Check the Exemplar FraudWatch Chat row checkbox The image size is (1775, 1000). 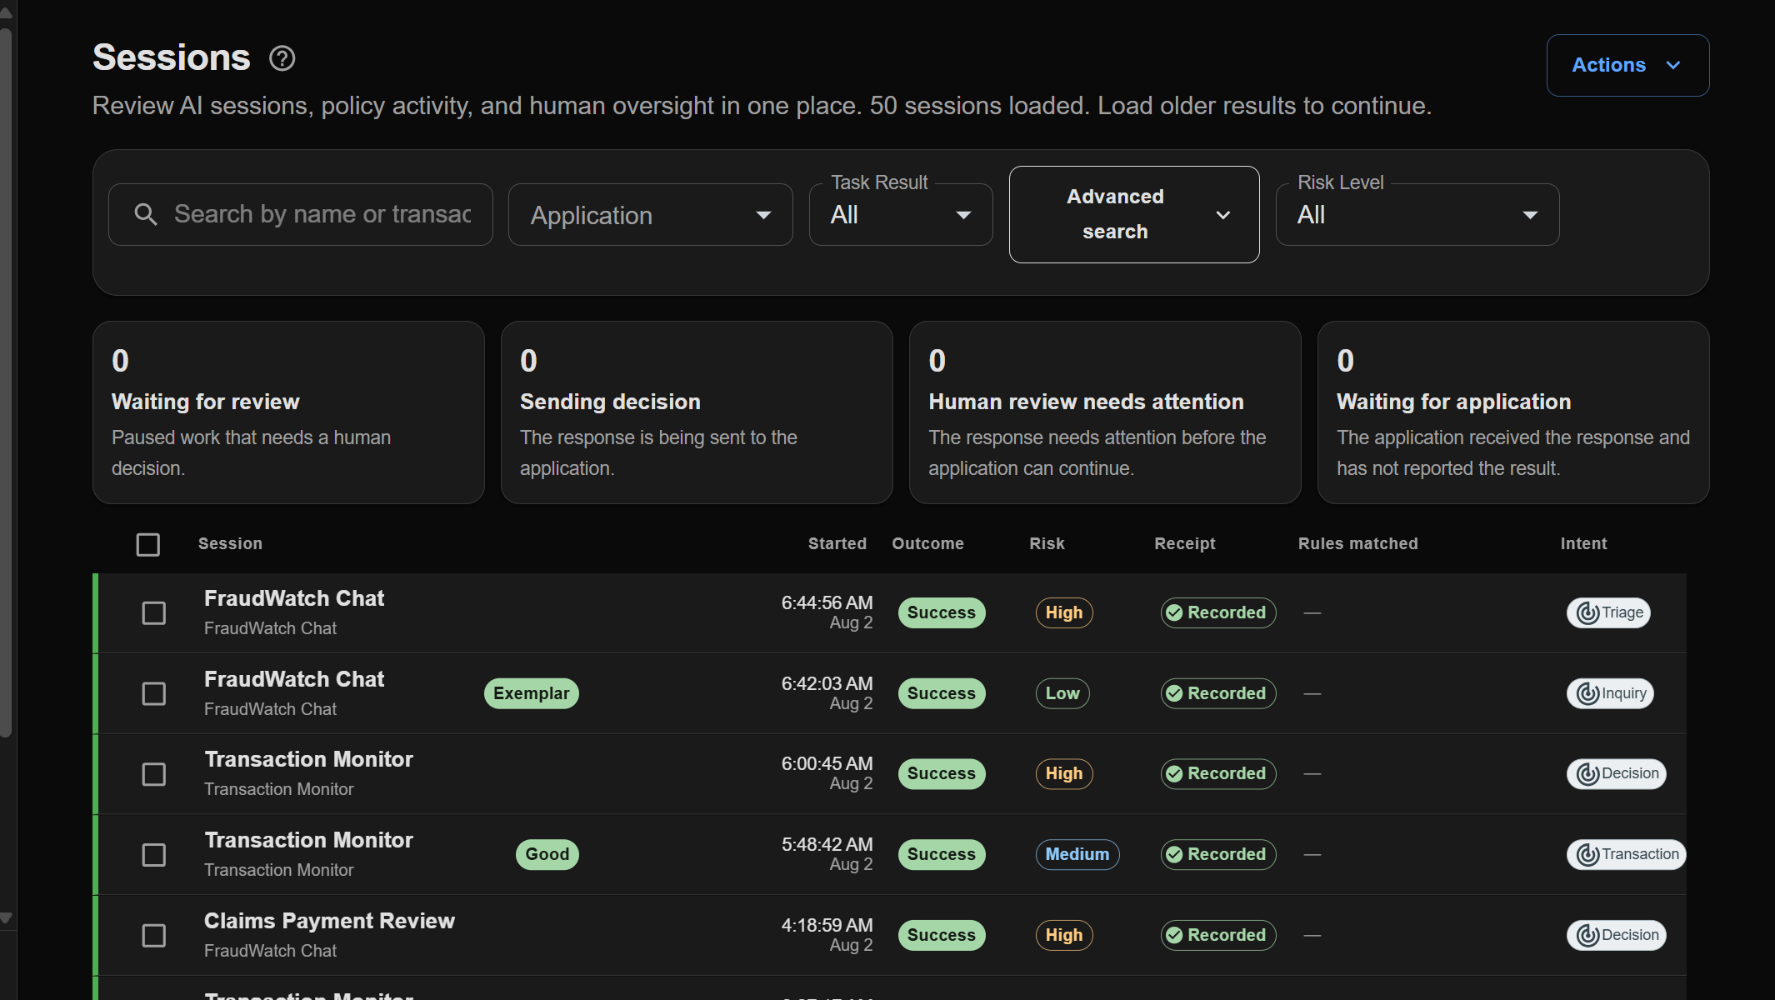point(154,694)
